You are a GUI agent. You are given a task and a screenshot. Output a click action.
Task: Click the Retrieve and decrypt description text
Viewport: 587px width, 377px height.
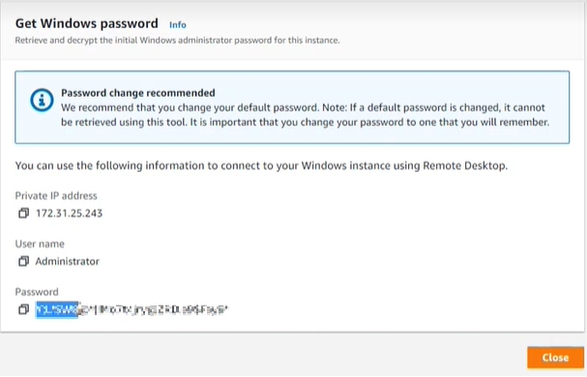point(177,40)
